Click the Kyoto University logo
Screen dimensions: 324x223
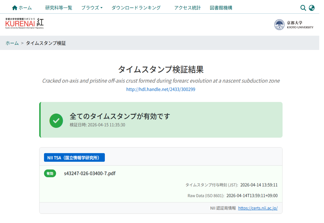click(x=294, y=25)
